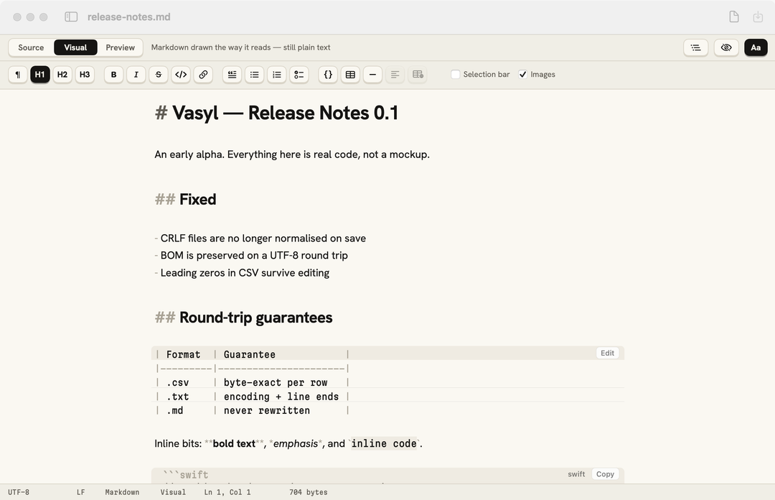Screen dimensions: 775x500
Task: Click Visual in the status bar
Action: point(173,492)
